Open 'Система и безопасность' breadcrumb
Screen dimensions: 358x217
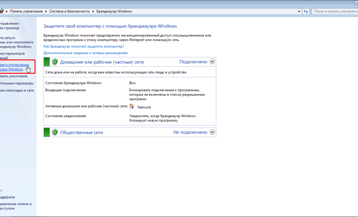point(69,11)
